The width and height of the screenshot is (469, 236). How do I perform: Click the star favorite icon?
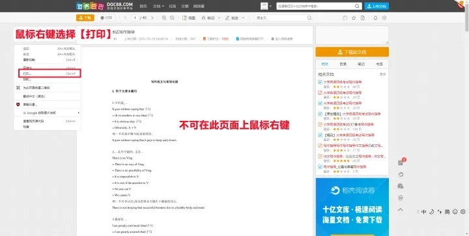click(x=354, y=18)
